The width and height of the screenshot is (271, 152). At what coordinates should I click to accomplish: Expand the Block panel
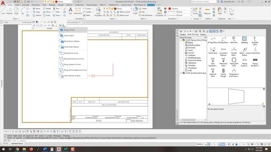[144, 19]
